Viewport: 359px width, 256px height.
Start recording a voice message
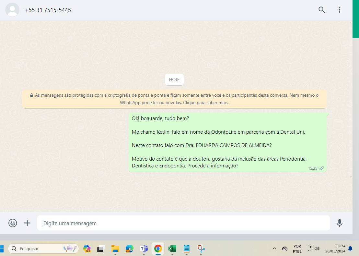[x=340, y=223]
